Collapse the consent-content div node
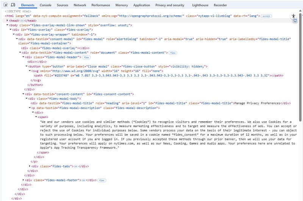 coord(23,94)
